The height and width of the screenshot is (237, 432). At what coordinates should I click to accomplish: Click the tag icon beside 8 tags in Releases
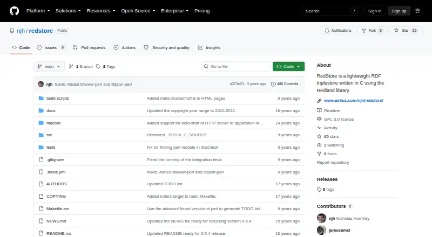(319, 190)
